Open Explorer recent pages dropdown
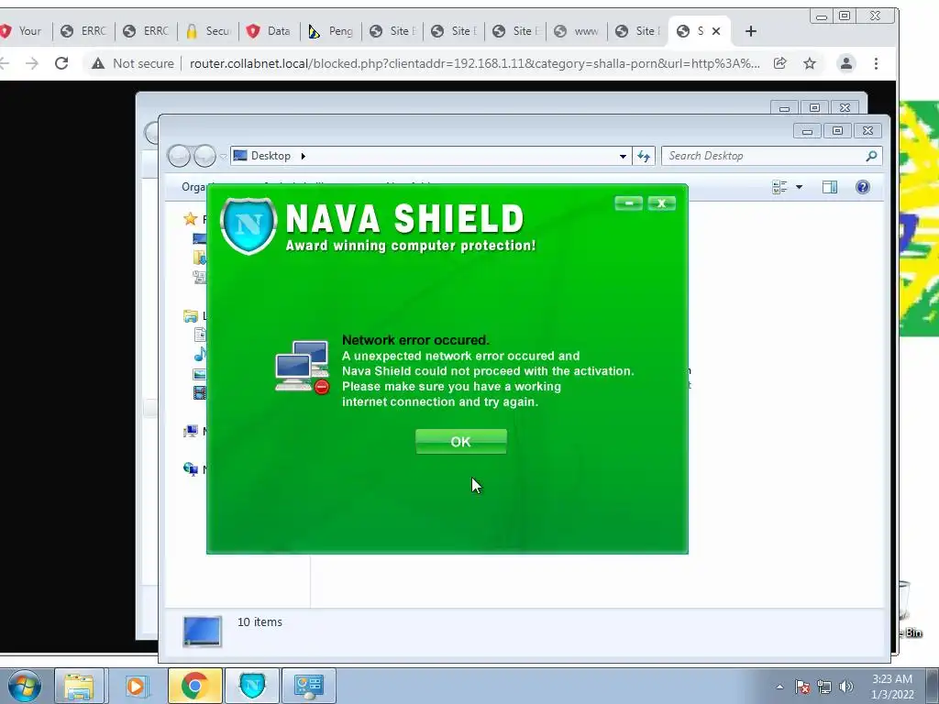The image size is (939, 704). click(x=223, y=156)
